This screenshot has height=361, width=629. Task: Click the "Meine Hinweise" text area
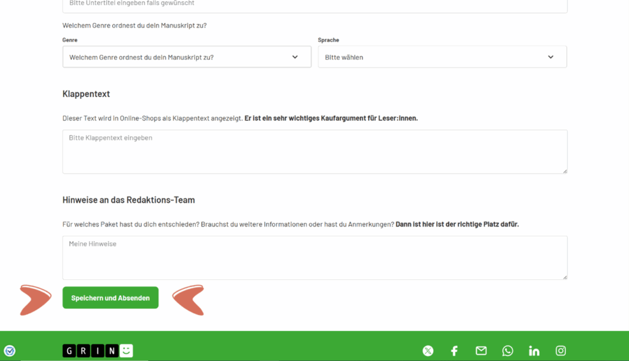coord(314,257)
